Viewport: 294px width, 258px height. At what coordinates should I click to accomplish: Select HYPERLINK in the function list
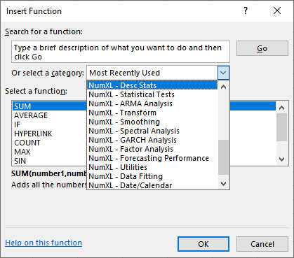coord(50,134)
